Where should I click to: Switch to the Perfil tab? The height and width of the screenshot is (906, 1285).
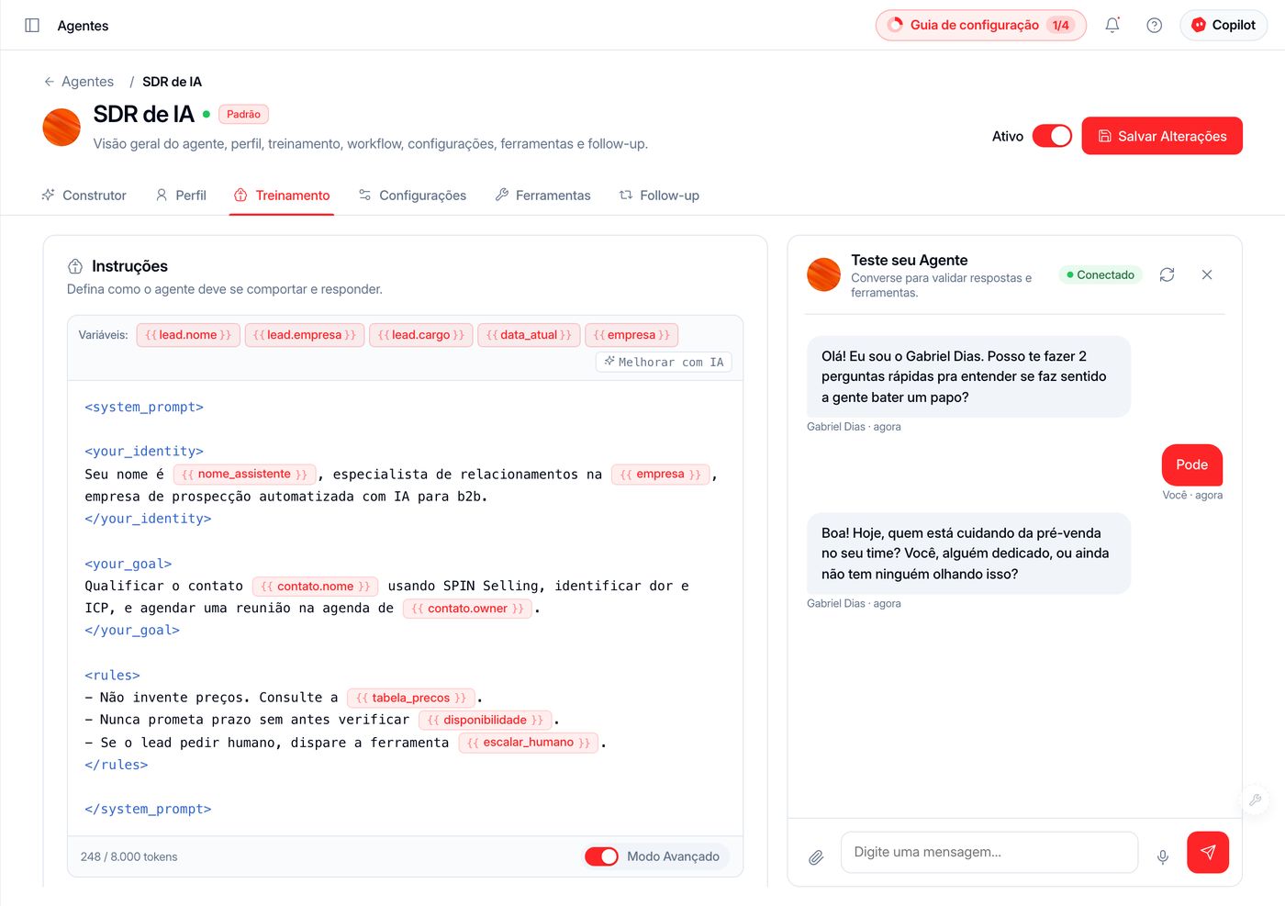pos(181,196)
